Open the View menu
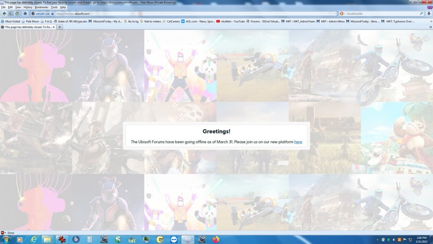 point(18,7)
